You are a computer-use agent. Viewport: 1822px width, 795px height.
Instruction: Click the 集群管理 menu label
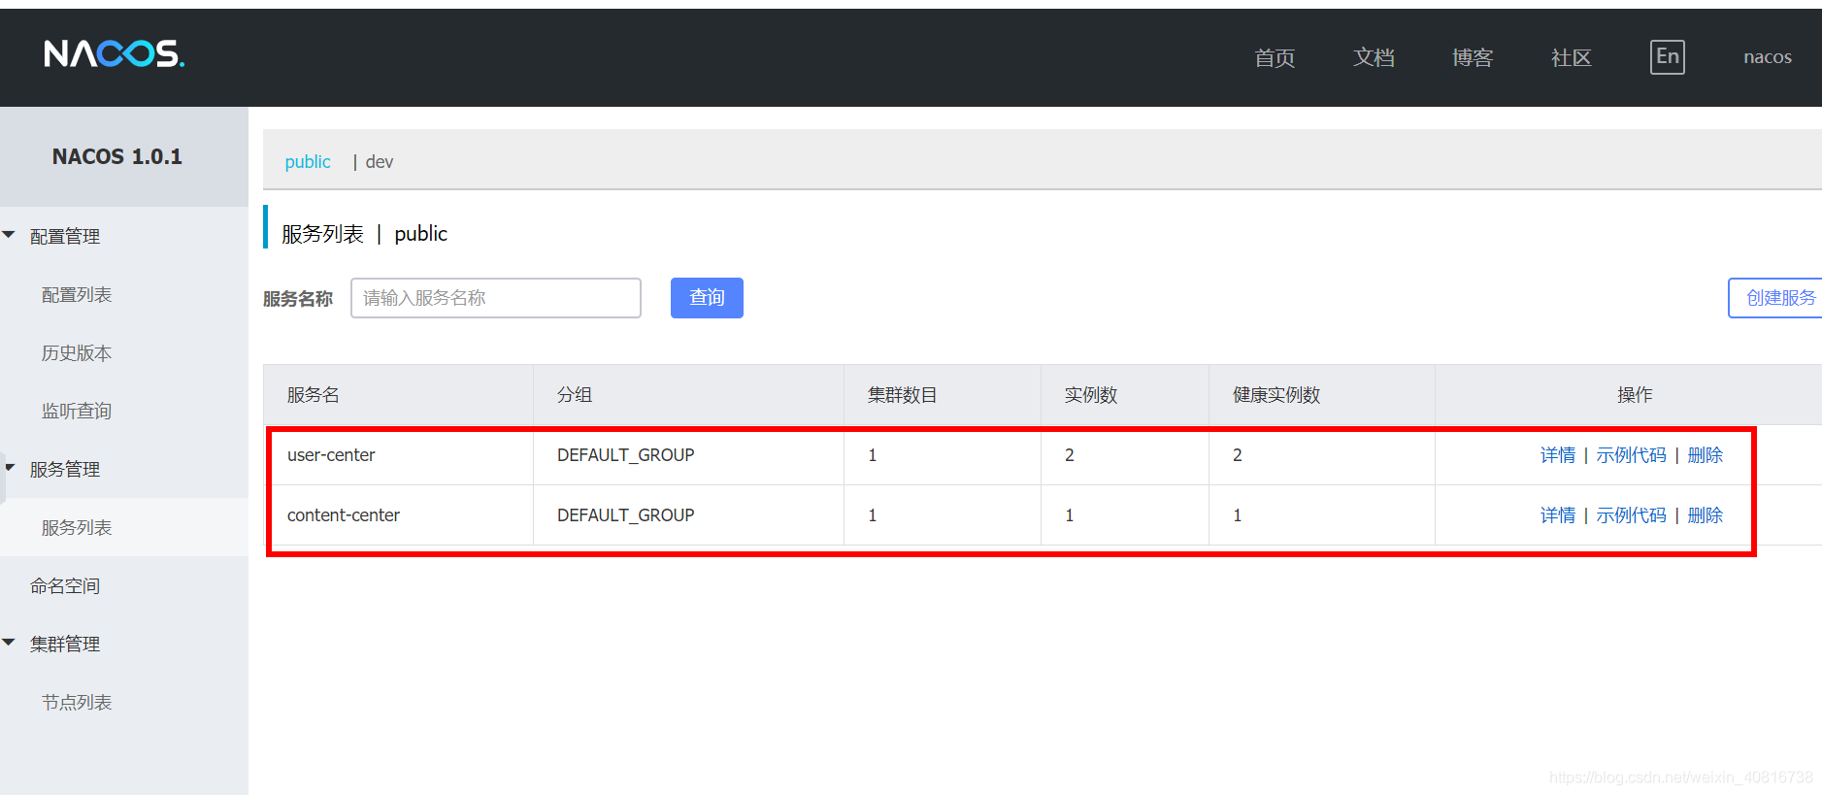(x=65, y=644)
